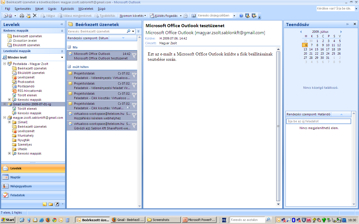Screen dimensions: 359x224
Task: Select the RSS-hírcsatornák folder
Action: 30,91
